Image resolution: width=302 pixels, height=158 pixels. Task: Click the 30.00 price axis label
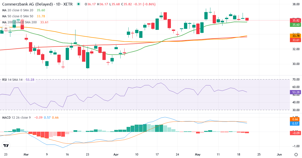pyautogui.click(x=296, y=64)
